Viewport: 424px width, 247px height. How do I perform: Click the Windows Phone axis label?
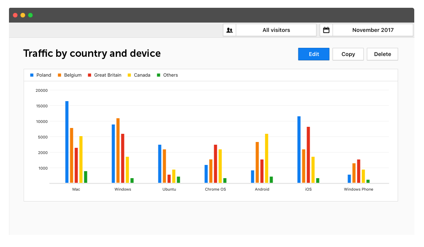[358, 189]
